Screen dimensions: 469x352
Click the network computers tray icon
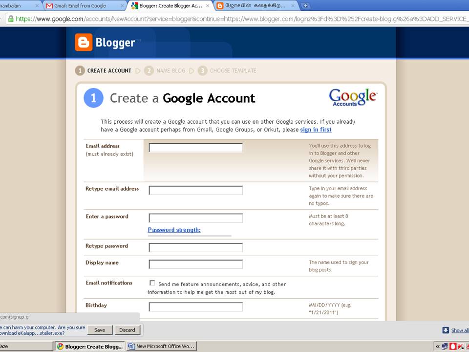[445, 346]
